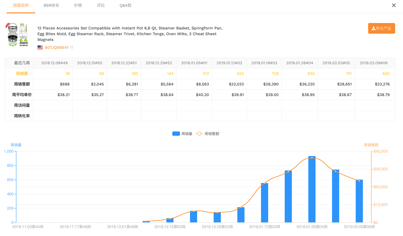Switch to 评论 tab
Viewport: 403px width, 236px height.
[x=101, y=5]
